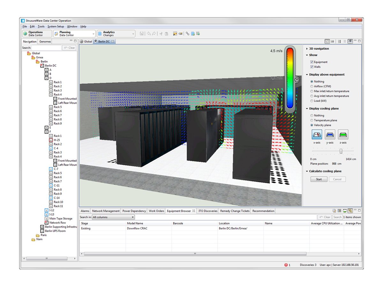
Task: Select the z-axis cooling plane icon
Action: (343, 135)
